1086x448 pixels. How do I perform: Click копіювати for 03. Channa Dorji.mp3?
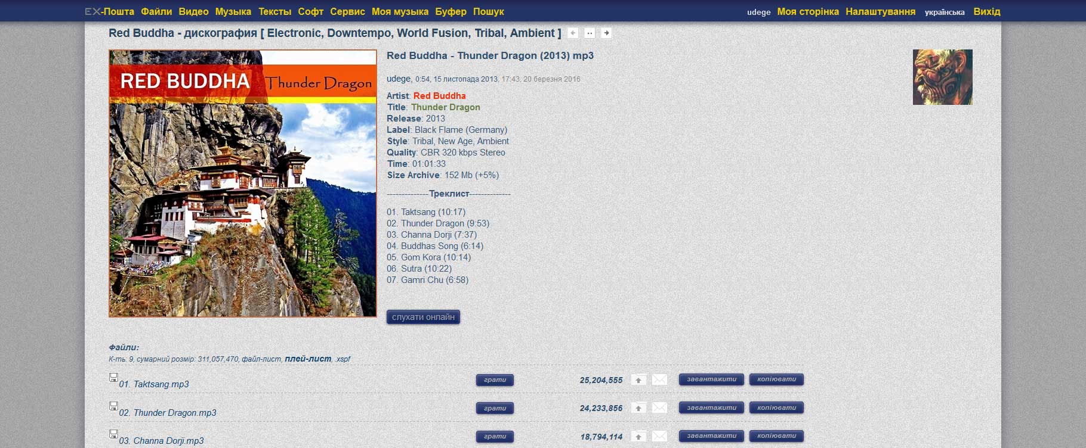coord(776,436)
